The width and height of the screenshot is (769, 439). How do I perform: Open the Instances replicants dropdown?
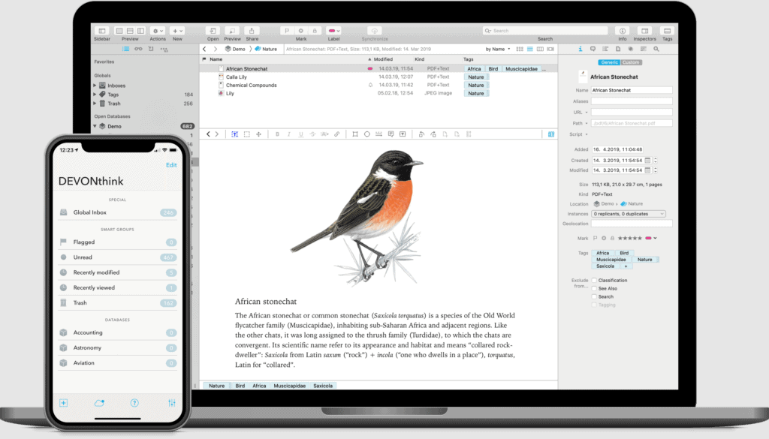coord(629,214)
